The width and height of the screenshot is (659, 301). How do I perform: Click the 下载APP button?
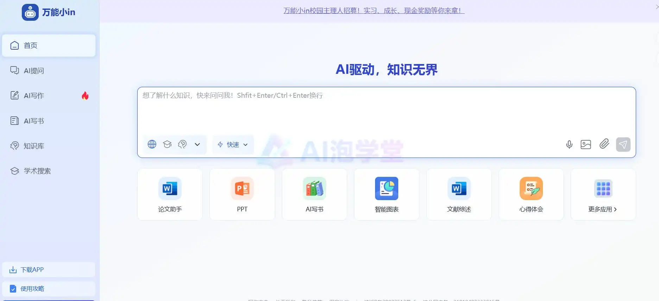[x=49, y=270]
